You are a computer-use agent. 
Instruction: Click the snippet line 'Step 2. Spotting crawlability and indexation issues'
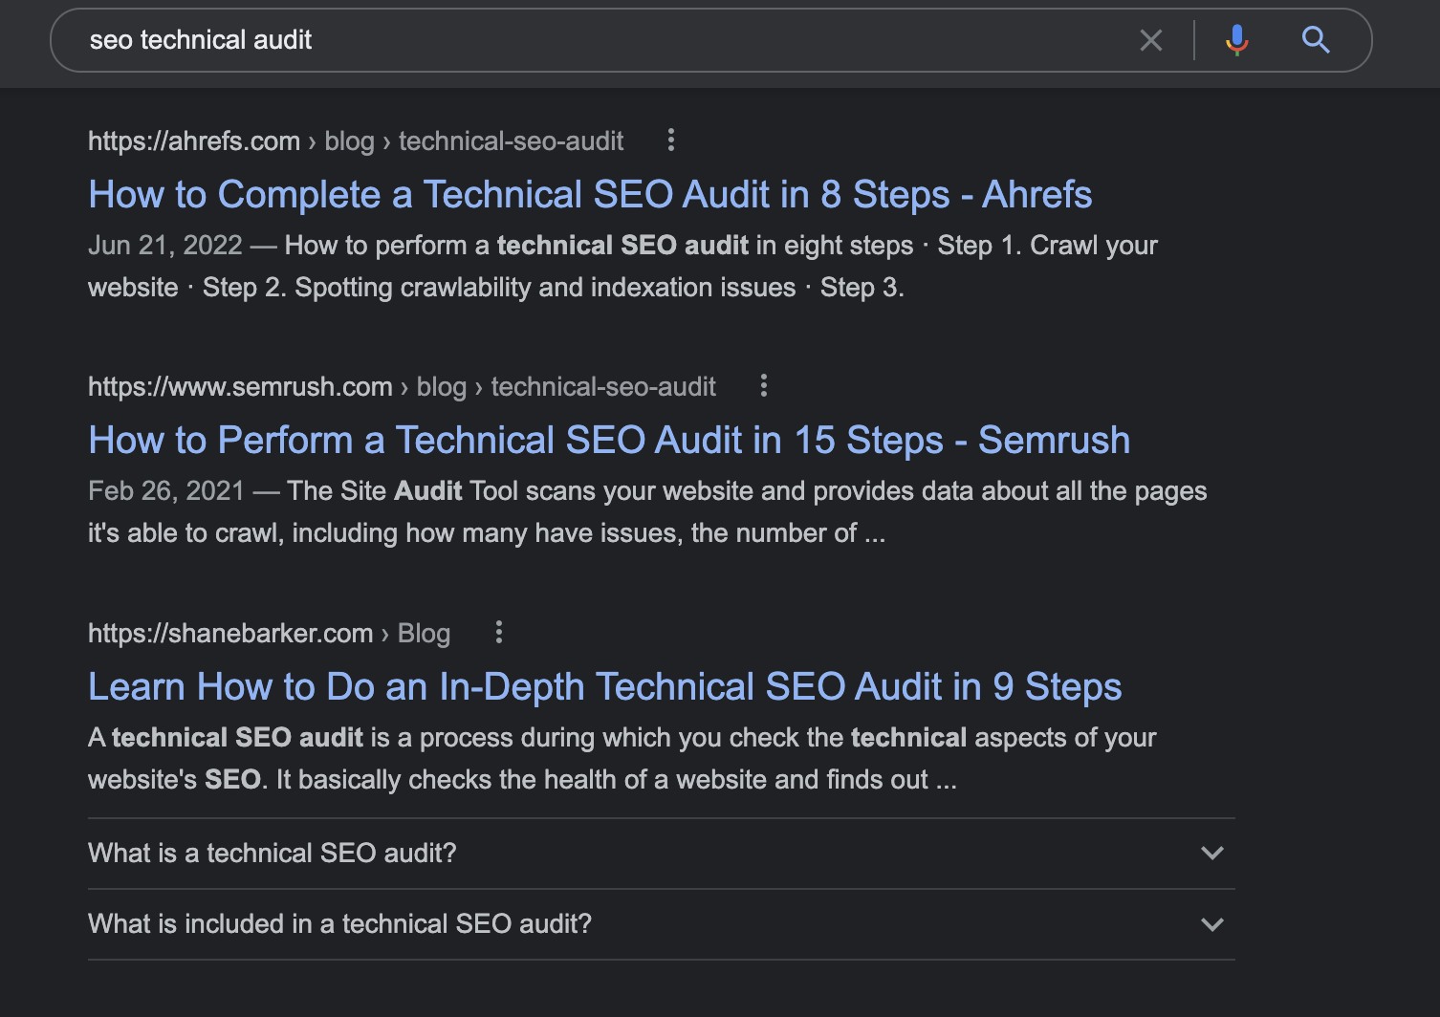(x=499, y=288)
